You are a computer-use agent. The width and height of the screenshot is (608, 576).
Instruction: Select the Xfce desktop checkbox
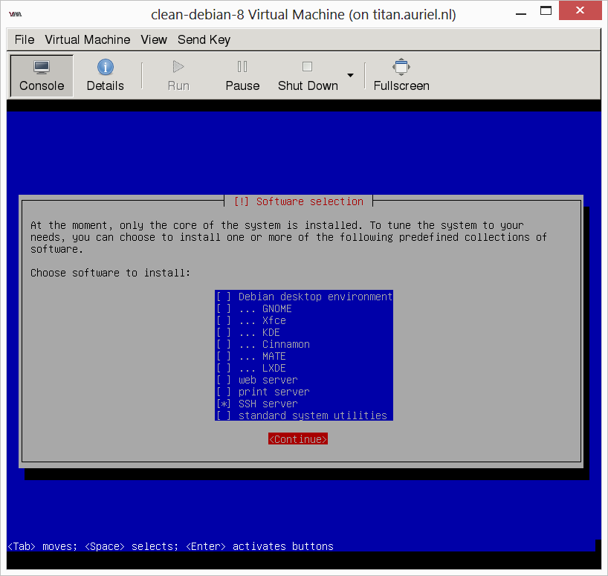[x=224, y=320]
